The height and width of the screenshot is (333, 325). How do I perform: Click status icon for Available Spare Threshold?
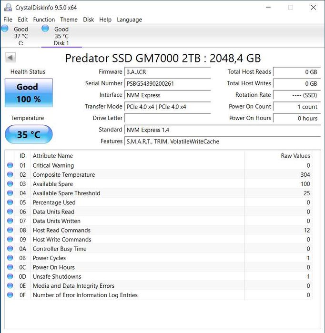pos(10,193)
